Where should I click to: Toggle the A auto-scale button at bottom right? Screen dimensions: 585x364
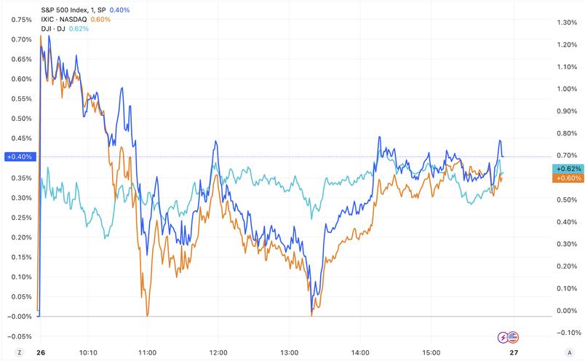(569, 352)
